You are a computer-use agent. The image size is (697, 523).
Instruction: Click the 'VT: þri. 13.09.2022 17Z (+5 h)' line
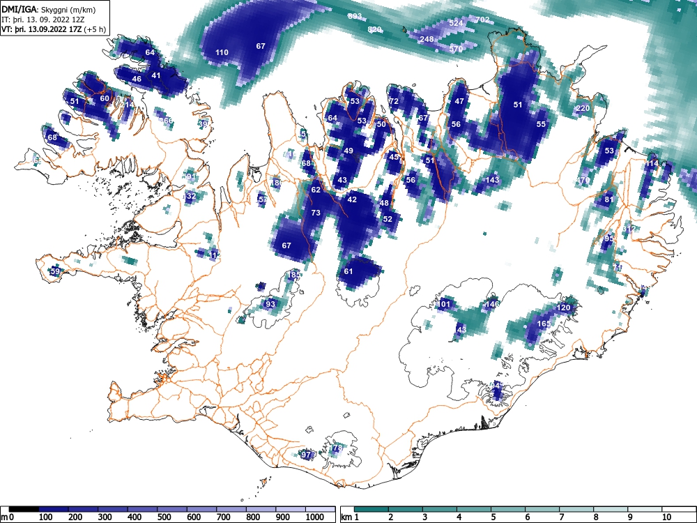pyautogui.click(x=54, y=29)
